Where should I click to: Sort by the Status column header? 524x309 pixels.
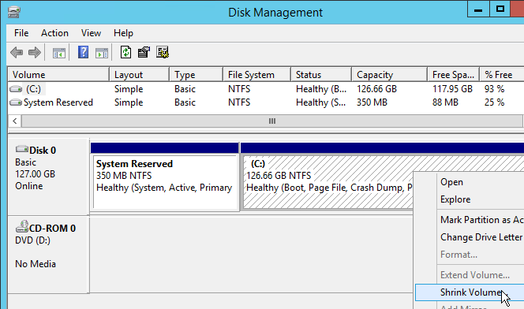click(321, 75)
